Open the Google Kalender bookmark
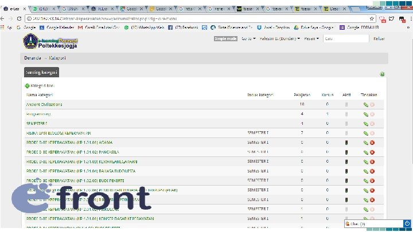The height and width of the screenshot is (232, 413). [x=57, y=27]
